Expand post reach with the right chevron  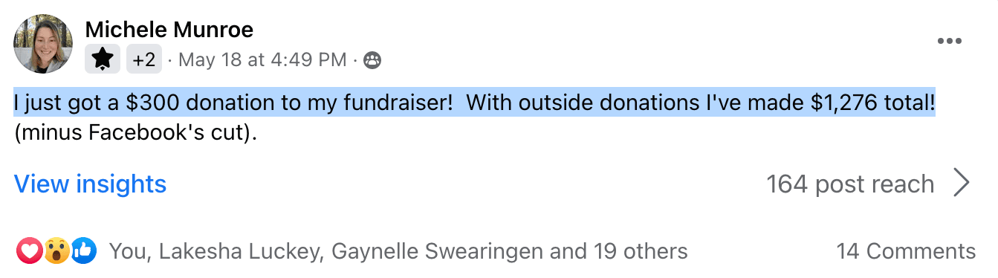[x=962, y=183]
